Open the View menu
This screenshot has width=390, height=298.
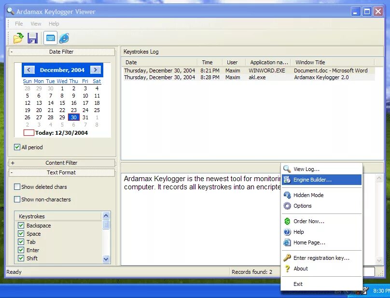click(x=36, y=24)
